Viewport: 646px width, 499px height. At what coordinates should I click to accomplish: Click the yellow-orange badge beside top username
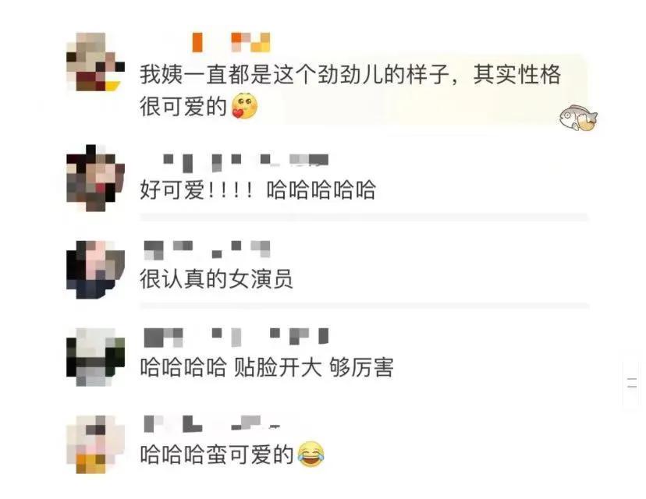pos(250,42)
